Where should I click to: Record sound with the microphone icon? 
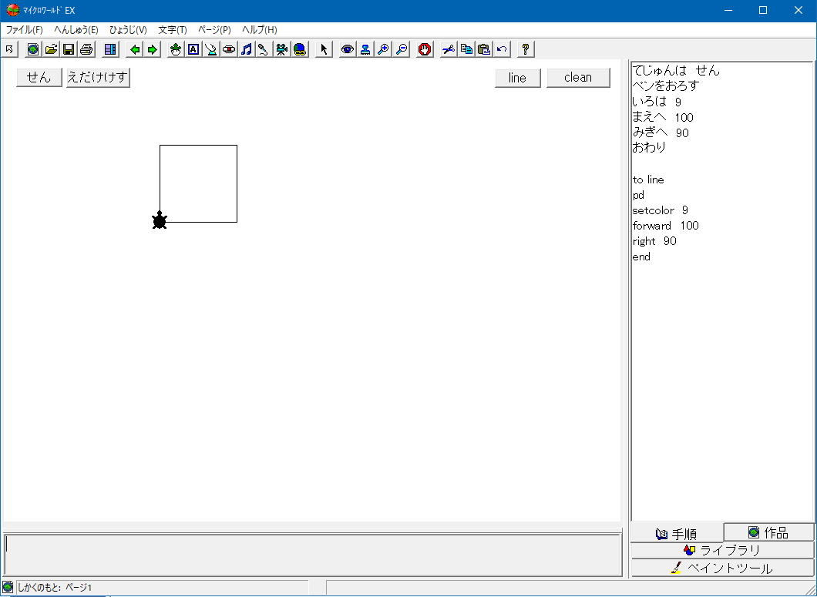point(264,49)
